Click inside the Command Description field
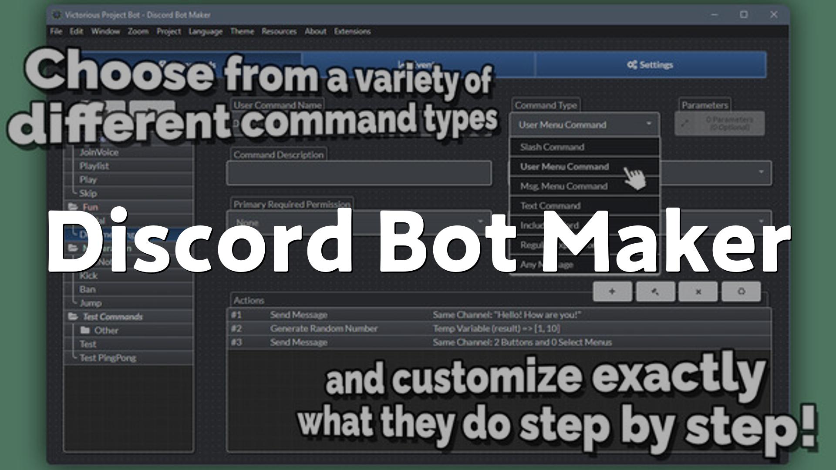Viewport: 836px width, 470px height. [359, 173]
